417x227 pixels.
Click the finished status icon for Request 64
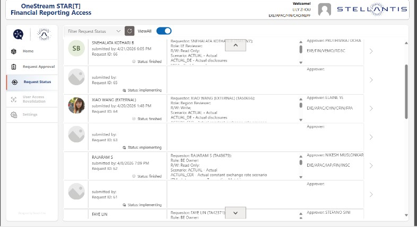(134, 119)
